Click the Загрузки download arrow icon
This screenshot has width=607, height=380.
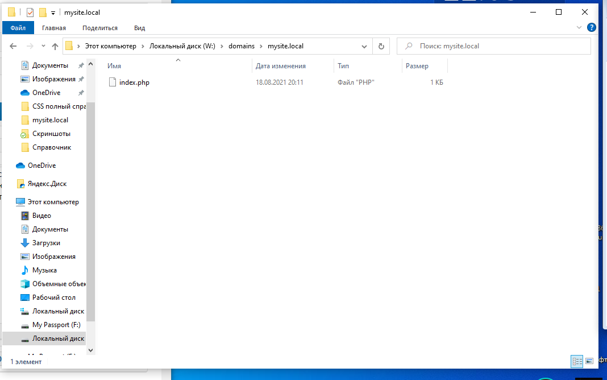(25, 243)
